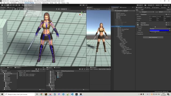Open the Shaded draw mode dropdown
Screen dimensions: 171x96
pyautogui.click(x=5, y=9)
